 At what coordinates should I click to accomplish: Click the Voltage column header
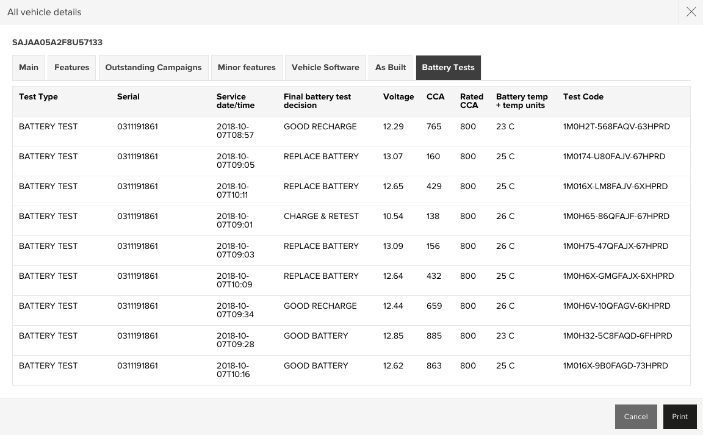click(398, 97)
